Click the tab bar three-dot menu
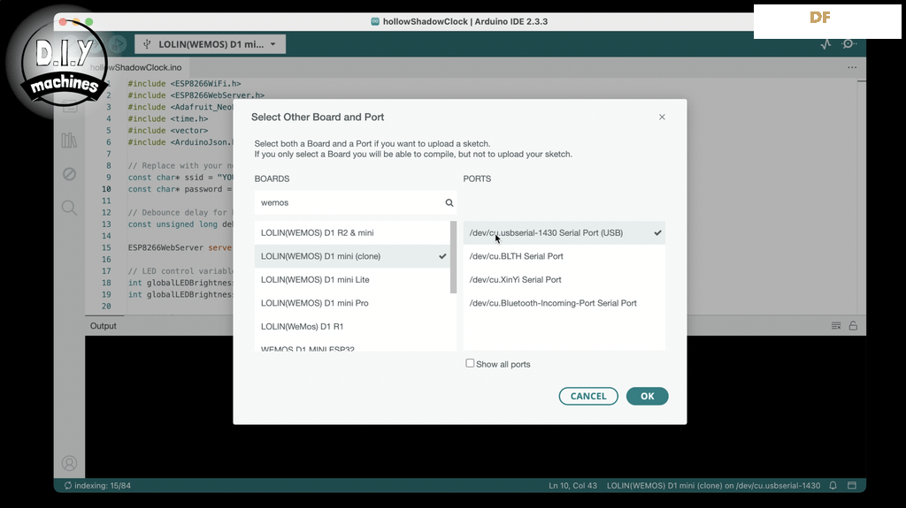 point(852,67)
